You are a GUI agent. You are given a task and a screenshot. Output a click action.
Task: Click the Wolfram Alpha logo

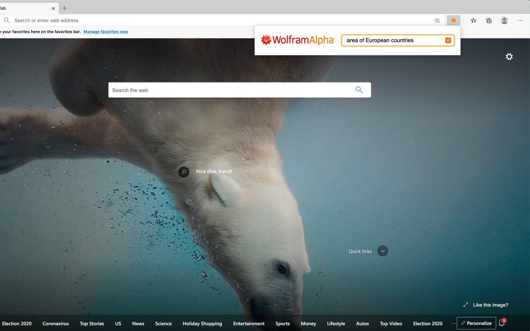pos(297,40)
